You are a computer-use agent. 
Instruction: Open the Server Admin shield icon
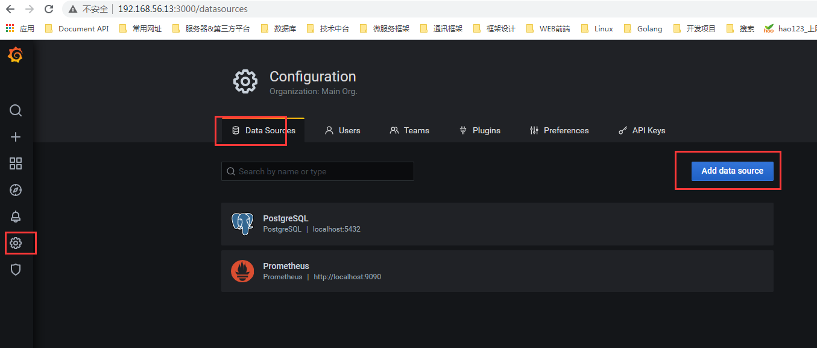pos(16,270)
